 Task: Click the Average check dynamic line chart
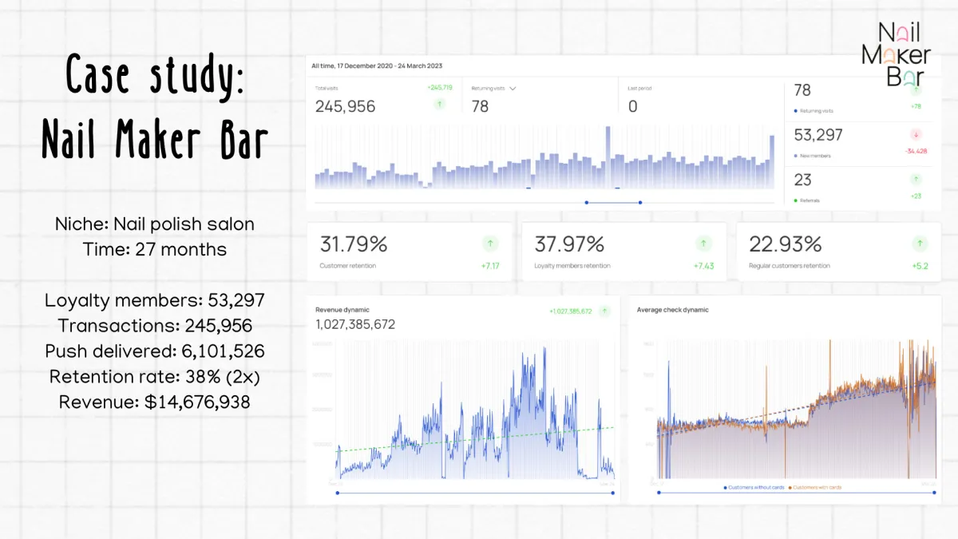click(797, 410)
